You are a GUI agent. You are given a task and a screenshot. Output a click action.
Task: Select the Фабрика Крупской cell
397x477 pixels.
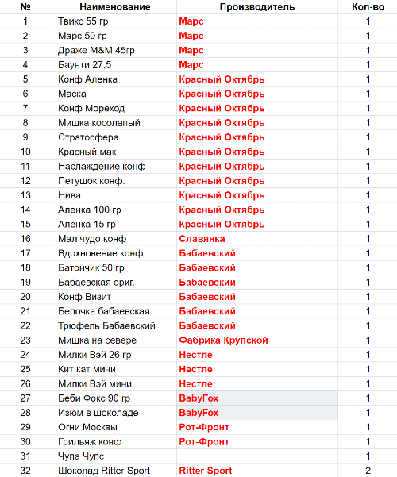[257, 340]
